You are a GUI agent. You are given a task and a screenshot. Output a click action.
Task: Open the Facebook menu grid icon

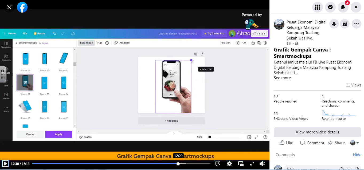tap(318, 7)
